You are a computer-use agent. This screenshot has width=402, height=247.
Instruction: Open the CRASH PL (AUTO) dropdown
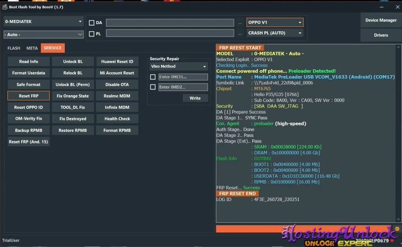point(275,33)
